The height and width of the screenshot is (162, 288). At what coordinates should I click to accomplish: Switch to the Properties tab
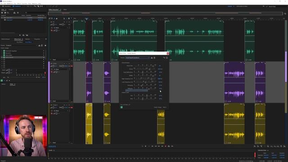click(37, 39)
